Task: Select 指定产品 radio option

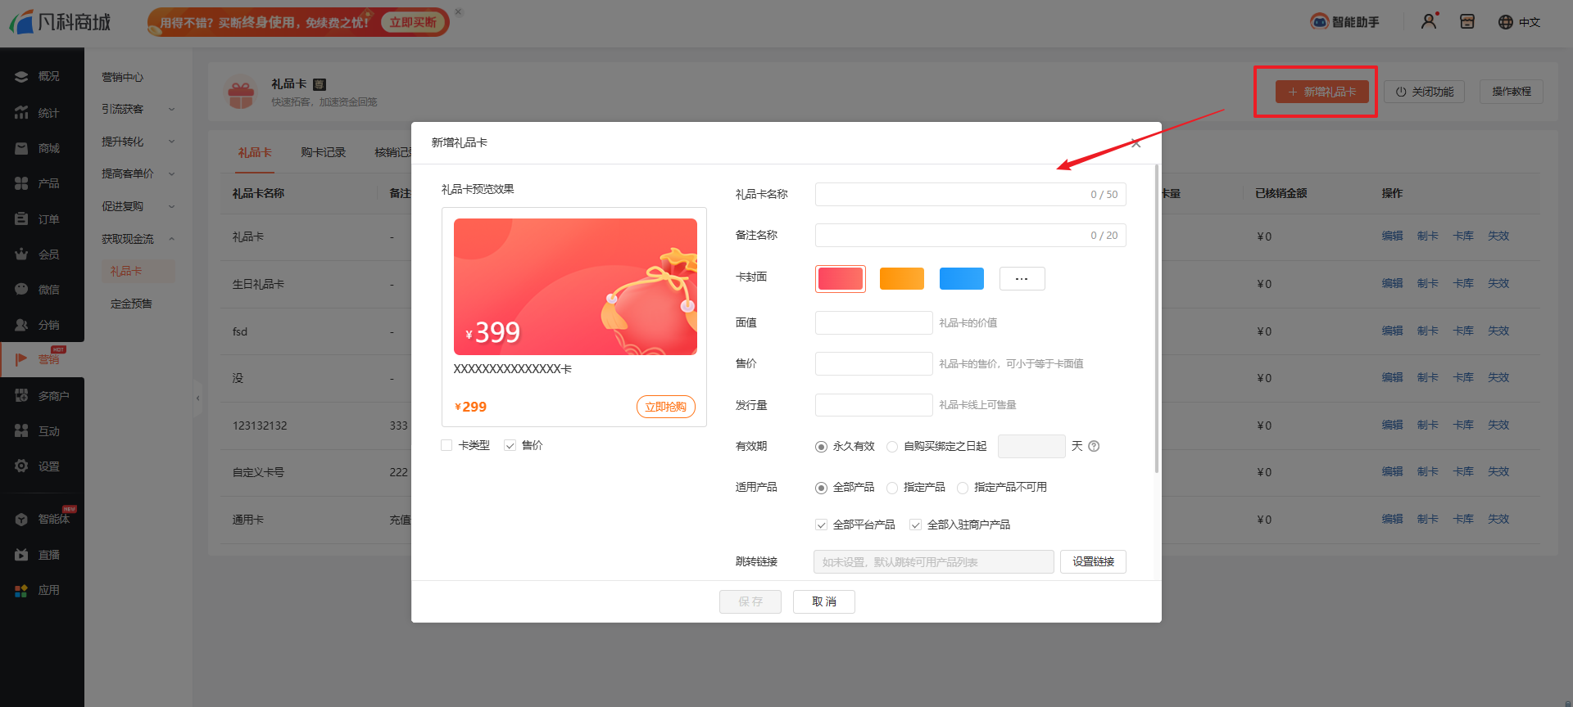Action: click(x=892, y=488)
